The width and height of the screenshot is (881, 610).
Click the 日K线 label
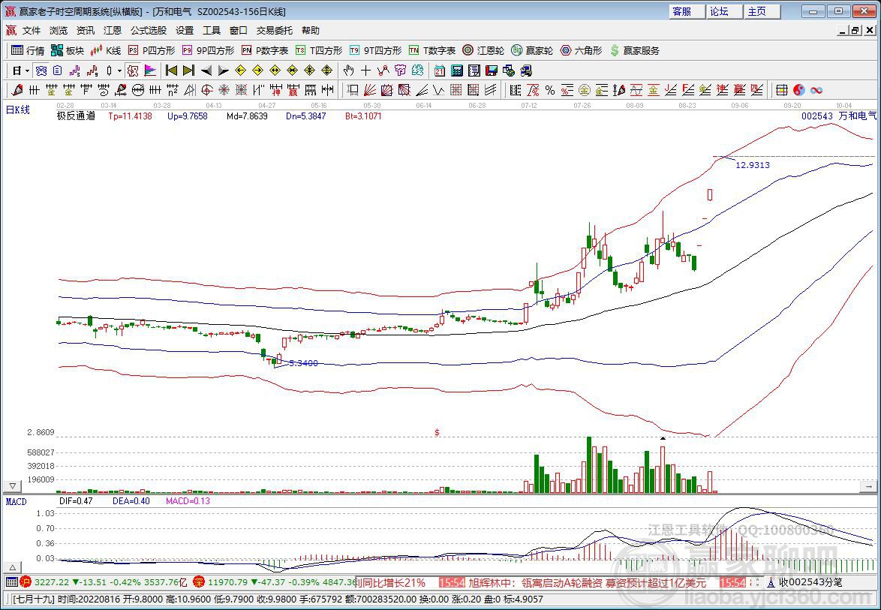pos(17,110)
